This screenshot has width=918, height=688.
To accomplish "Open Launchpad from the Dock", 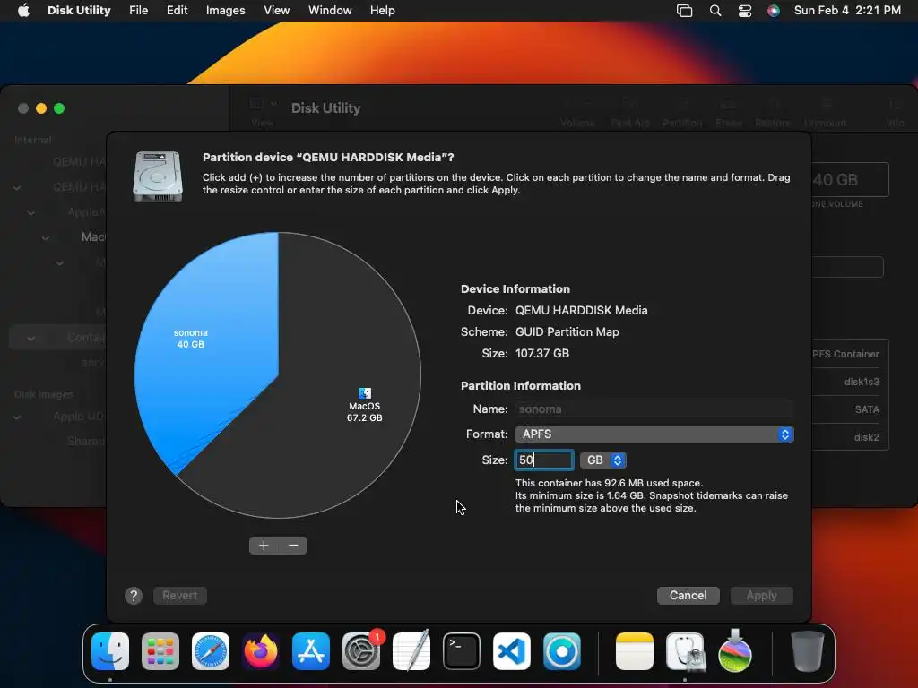I will click(160, 651).
